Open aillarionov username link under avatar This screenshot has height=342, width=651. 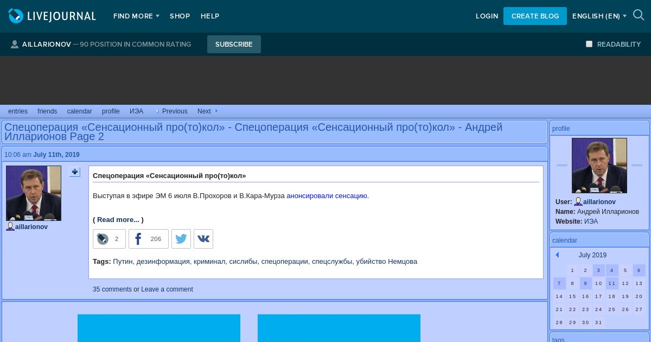click(x=31, y=227)
